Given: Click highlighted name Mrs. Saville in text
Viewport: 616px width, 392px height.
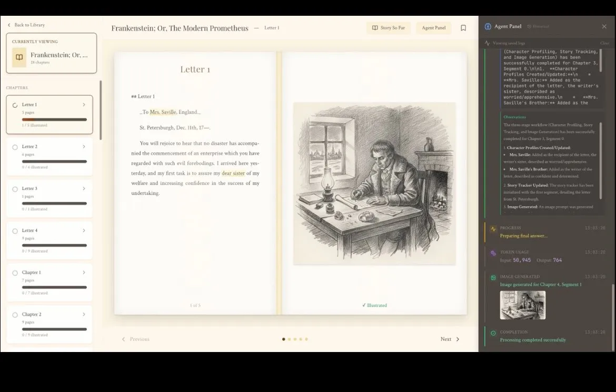Looking at the screenshot, I should click(x=163, y=112).
